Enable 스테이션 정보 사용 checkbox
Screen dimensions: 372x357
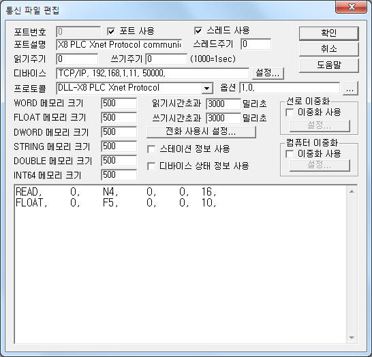(151, 149)
